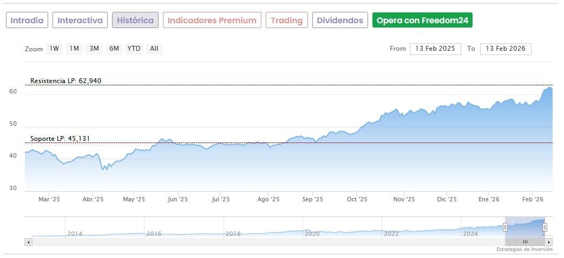The image size is (564, 258).
Task: Set chart zoom to 1W
Action: pos(54,49)
